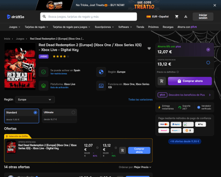This screenshot has width=221, height=177.
Task: Click the Soporte 24/7 icon
Action: (180, 107)
